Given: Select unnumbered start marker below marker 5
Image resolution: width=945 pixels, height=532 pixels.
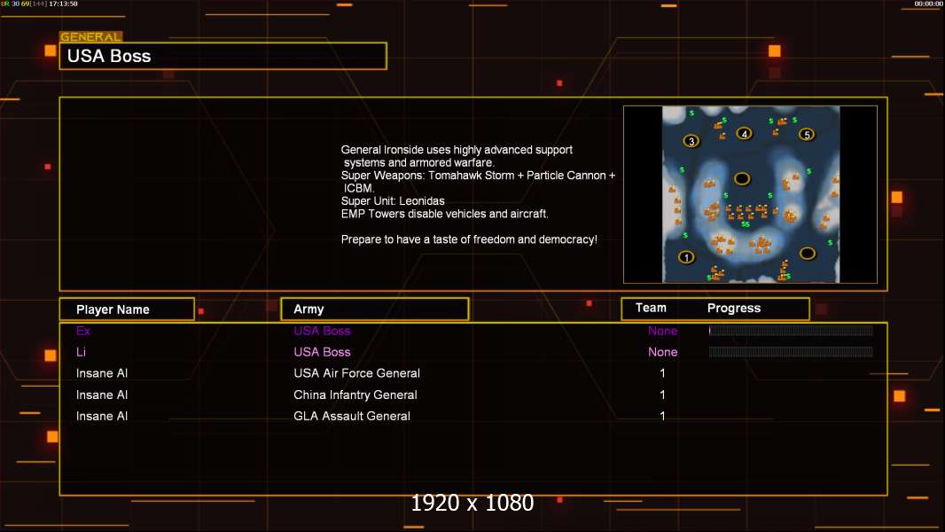Looking at the screenshot, I should coord(808,254).
